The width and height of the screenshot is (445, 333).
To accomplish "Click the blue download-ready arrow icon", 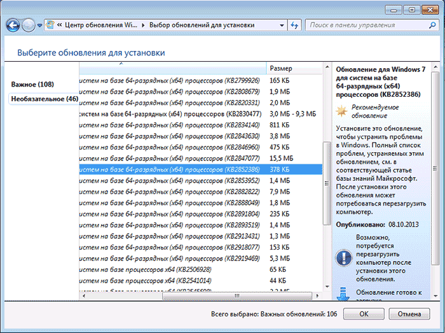I will pyautogui.click(x=343, y=294).
